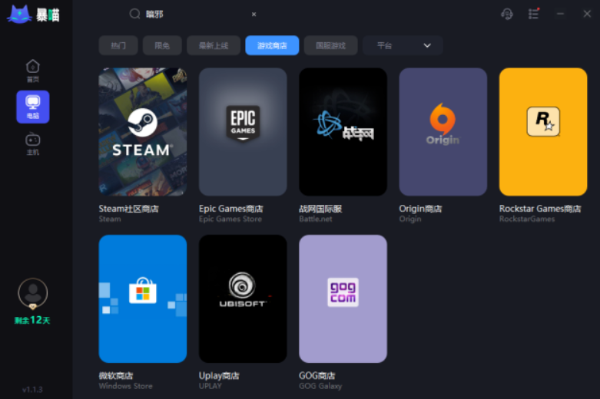Screen dimensions: 600x399
Task: Click the user avatar in the sidebar
Action: pyautogui.click(x=32, y=293)
